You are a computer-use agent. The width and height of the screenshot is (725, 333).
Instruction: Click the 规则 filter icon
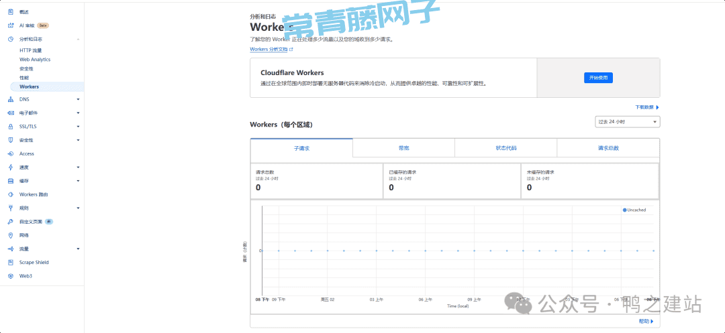click(x=11, y=208)
